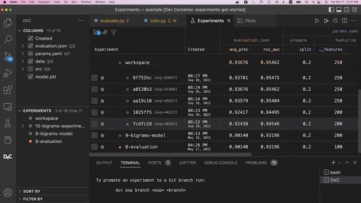Open the Search view in activity bar
The height and width of the screenshot is (203, 361).
coord(7,39)
